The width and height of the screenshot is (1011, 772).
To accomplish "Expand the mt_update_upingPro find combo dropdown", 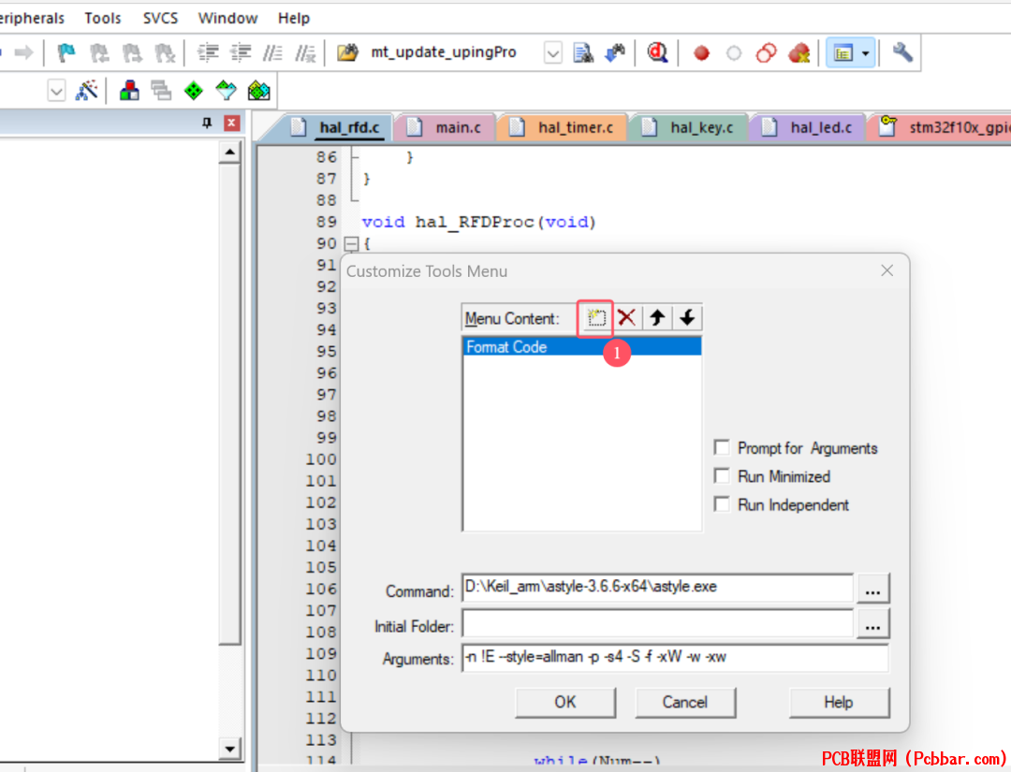I will point(552,52).
